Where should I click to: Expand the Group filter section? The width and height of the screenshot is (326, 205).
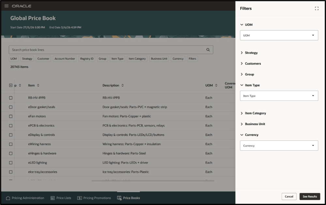click(242, 74)
